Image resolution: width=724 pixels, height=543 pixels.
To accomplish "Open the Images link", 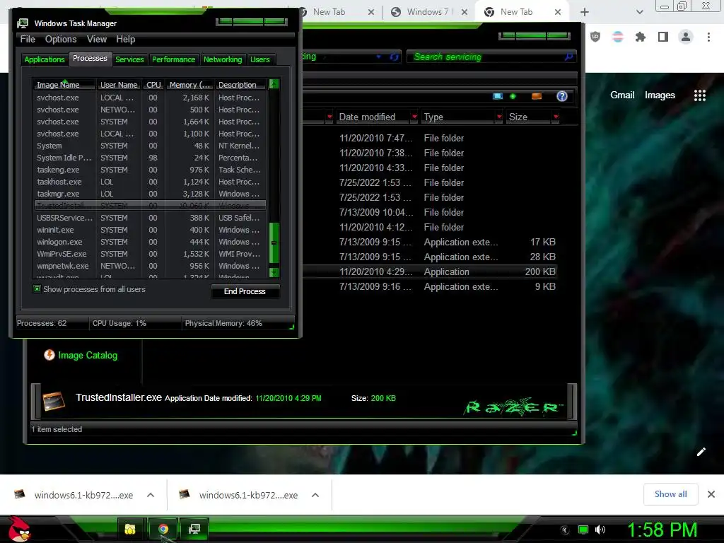I will [660, 95].
